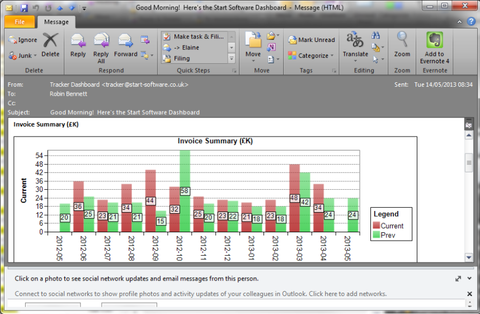Open the File tab
The width and height of the screenshot is (480, 314).
[x=20, y=22]
